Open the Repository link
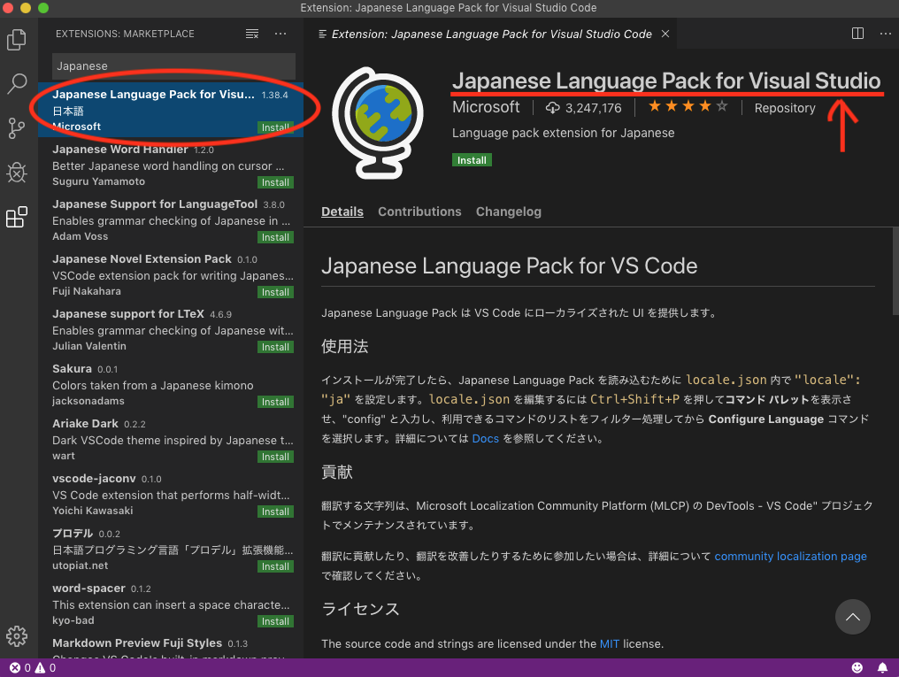 [785, 108]
